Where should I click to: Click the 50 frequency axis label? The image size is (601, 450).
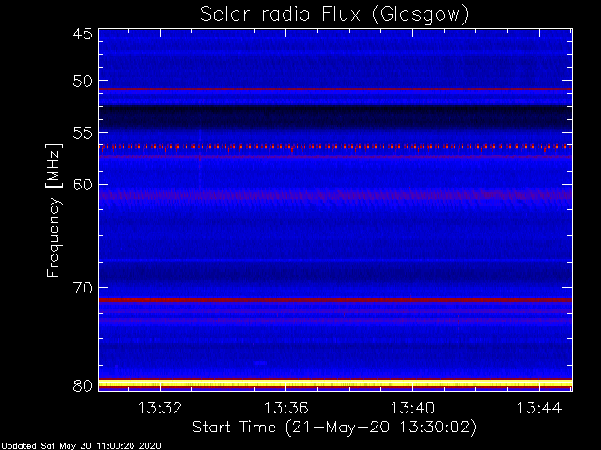pyautogui.click(x=83, y=81)
